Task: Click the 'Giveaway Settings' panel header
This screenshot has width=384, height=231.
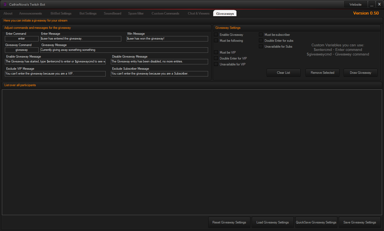Action: click(x=228, y=28)
